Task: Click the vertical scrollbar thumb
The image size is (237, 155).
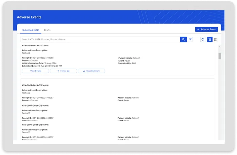Action: [220, 56]
